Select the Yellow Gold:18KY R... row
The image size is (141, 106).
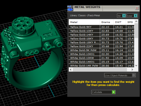[x=102, y=42]
